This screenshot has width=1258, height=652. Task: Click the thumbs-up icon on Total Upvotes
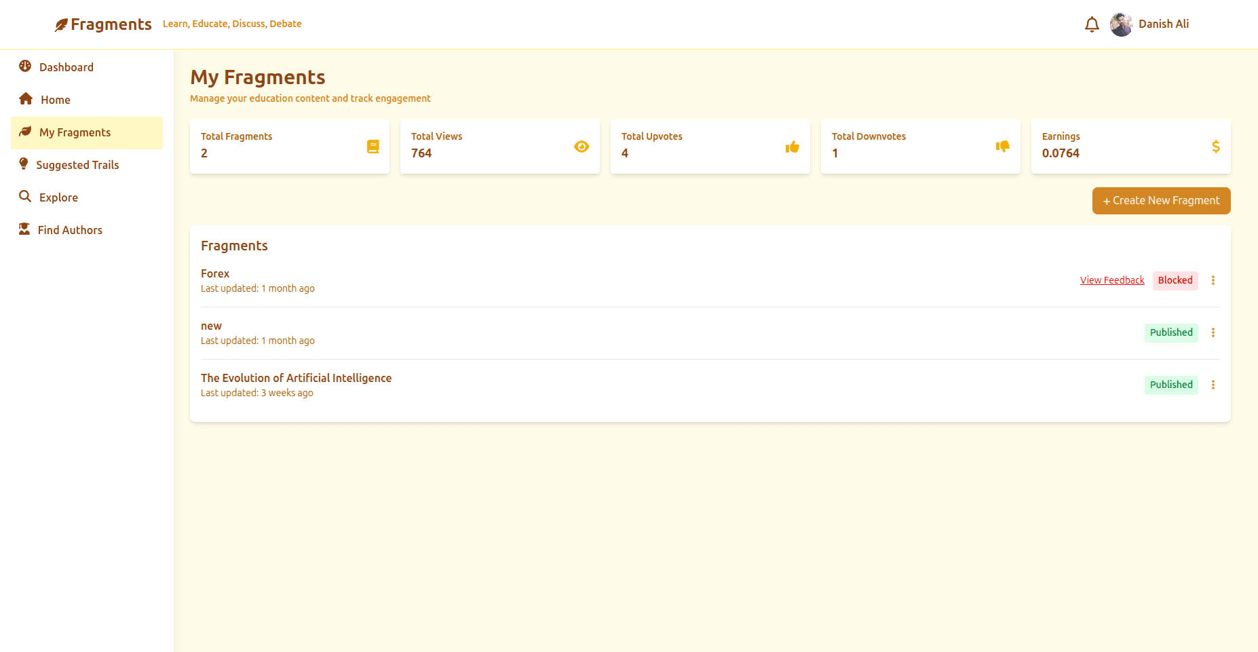point(792,146)
